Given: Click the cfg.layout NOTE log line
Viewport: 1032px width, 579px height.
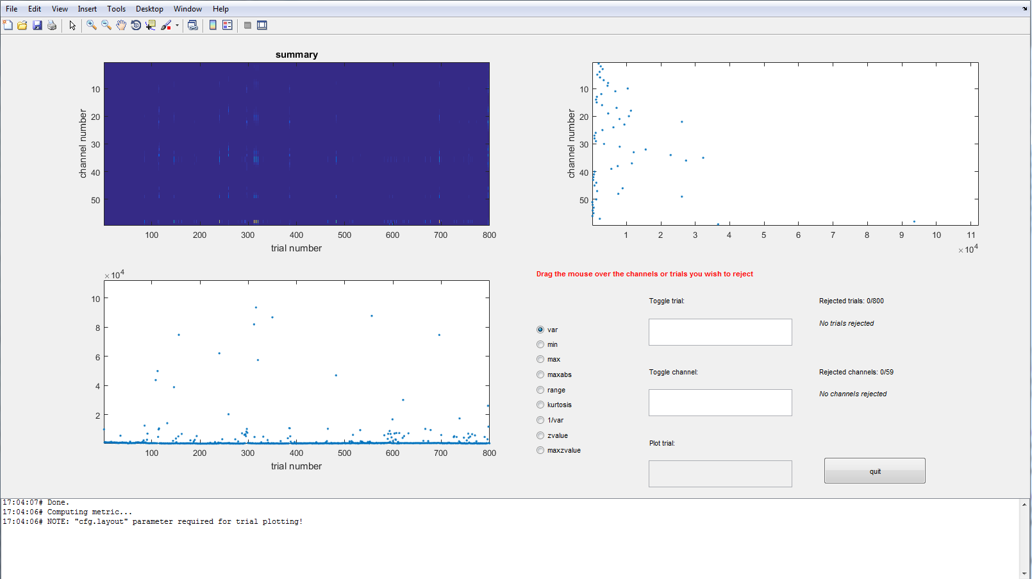Looking at the screenshot, I should (152, 521).
